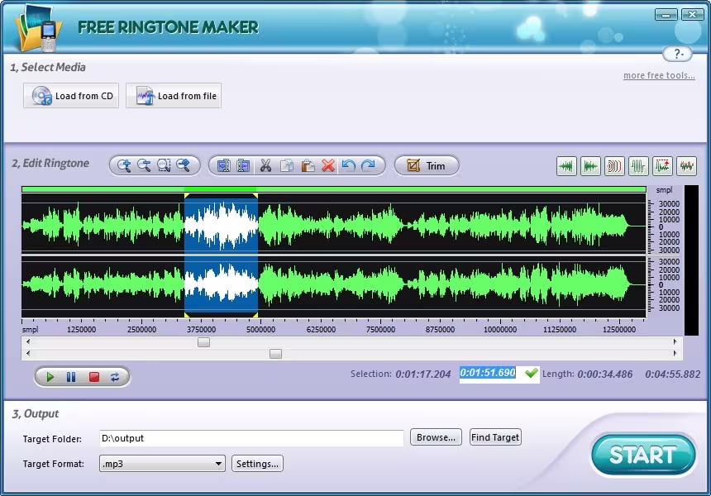The height and width of the screenshot is (496, 711).
Task: Paste audio using the clipboard icon
Action: point(308,166)
